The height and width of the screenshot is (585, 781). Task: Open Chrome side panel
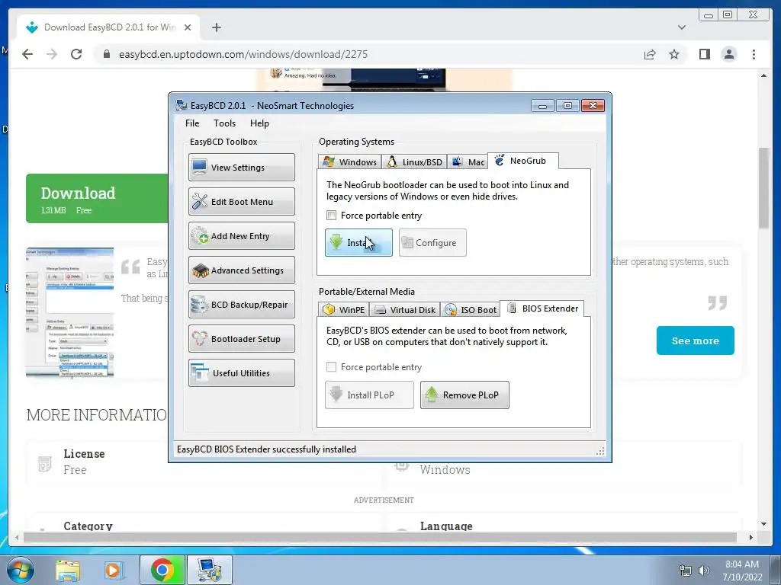[704, 54]
